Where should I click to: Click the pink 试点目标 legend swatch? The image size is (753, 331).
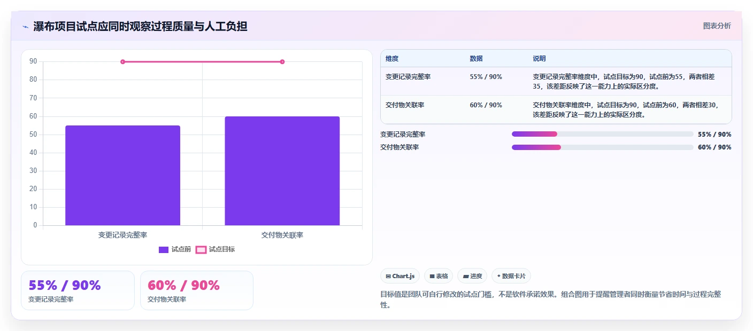tap(201, 250)
